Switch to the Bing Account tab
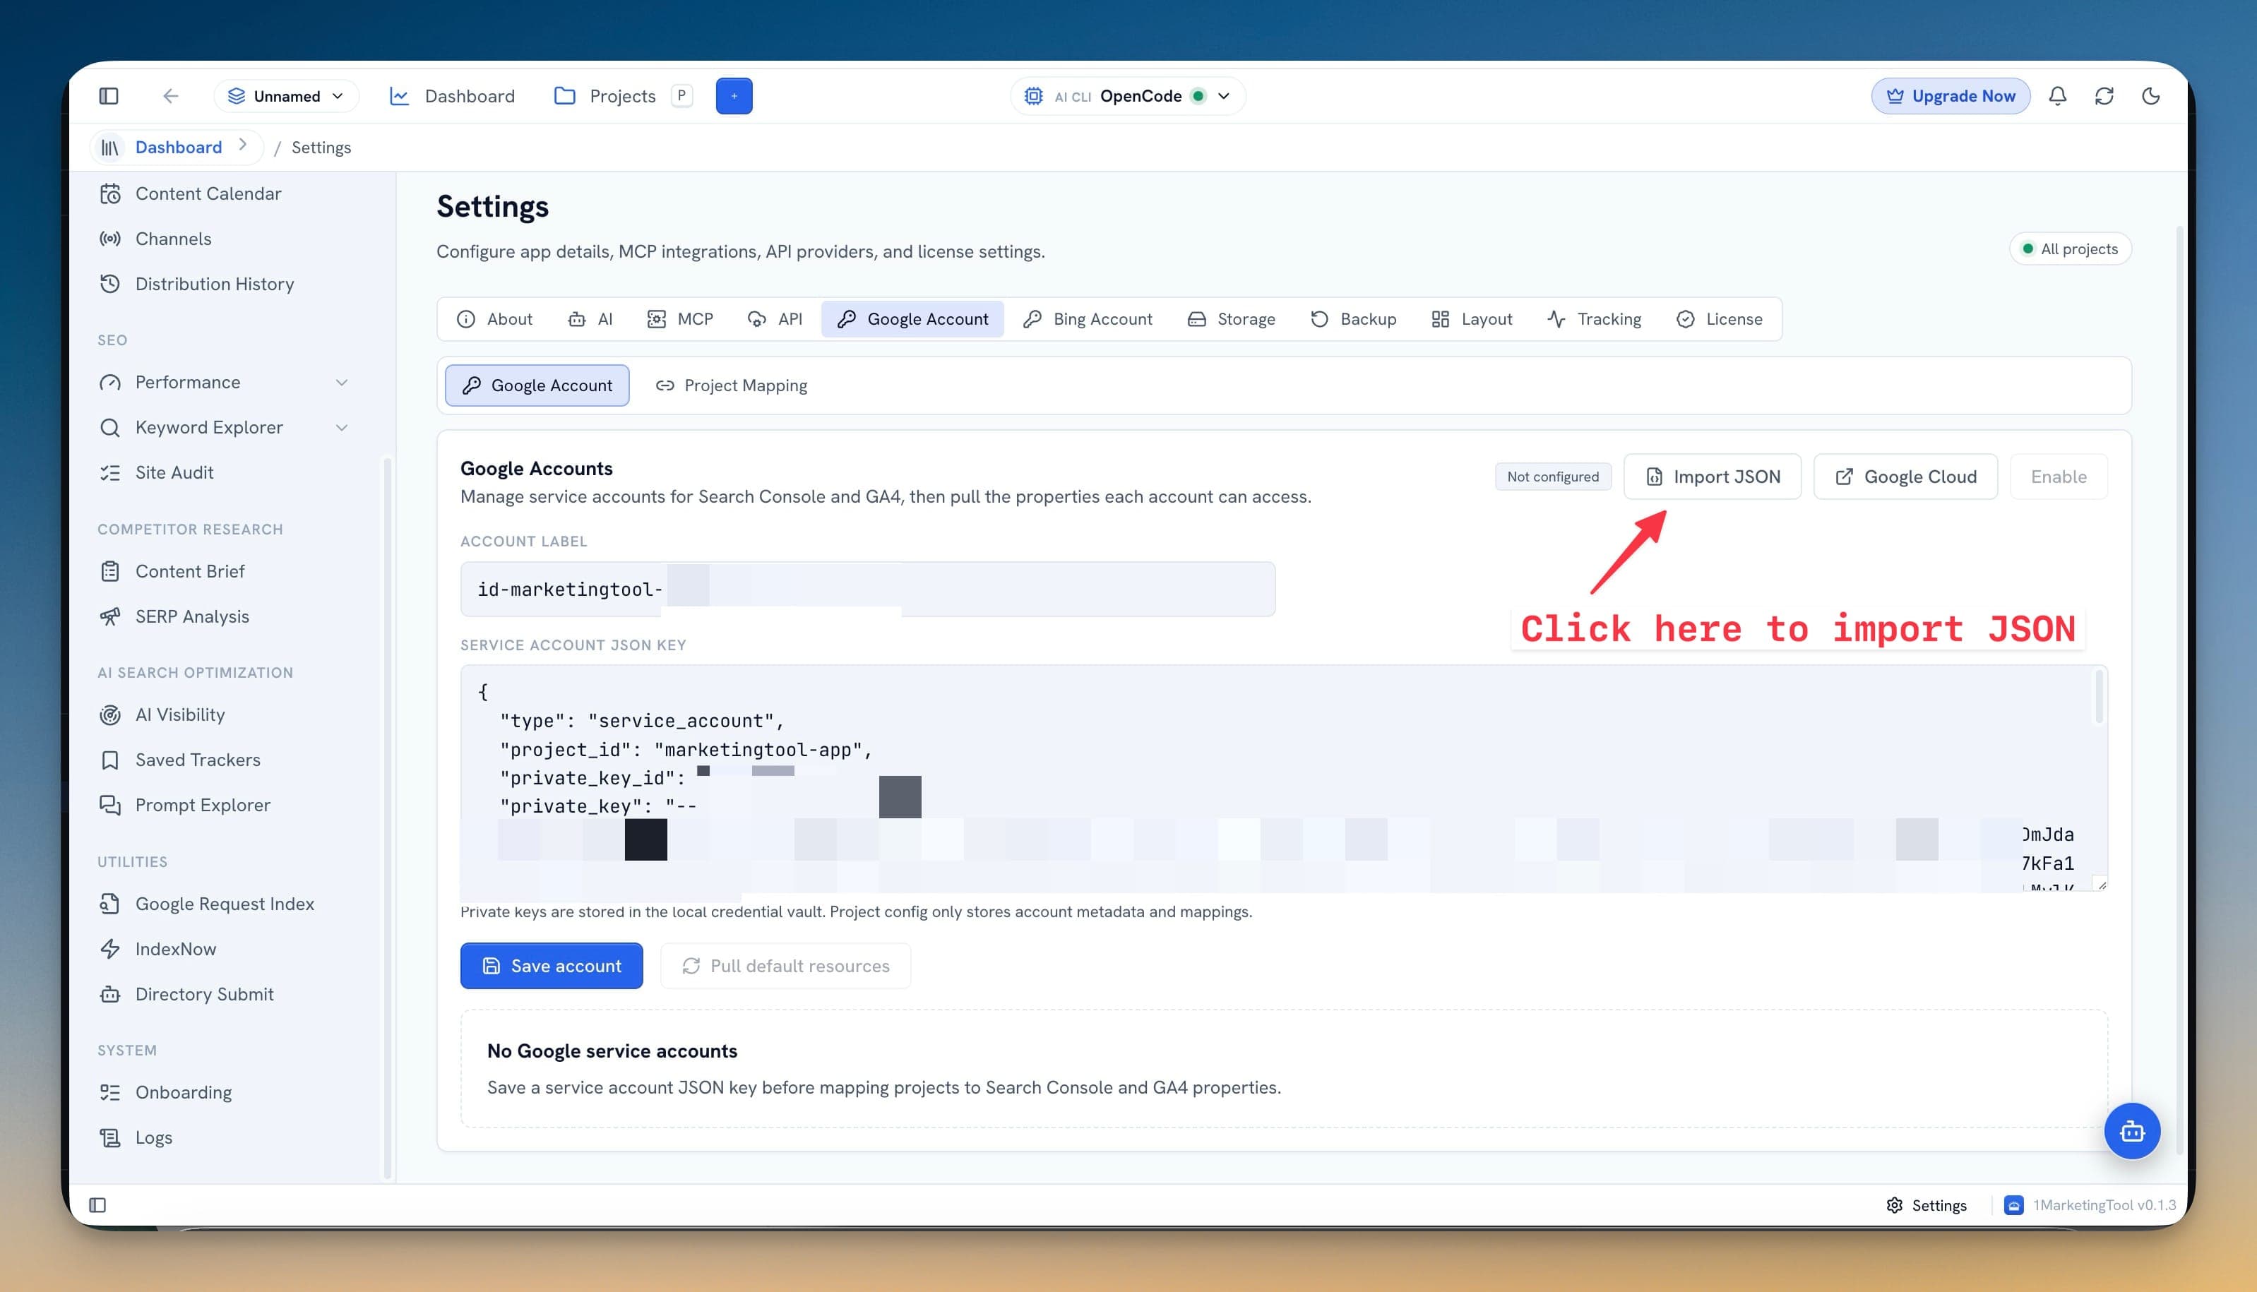 (1088, 319)
